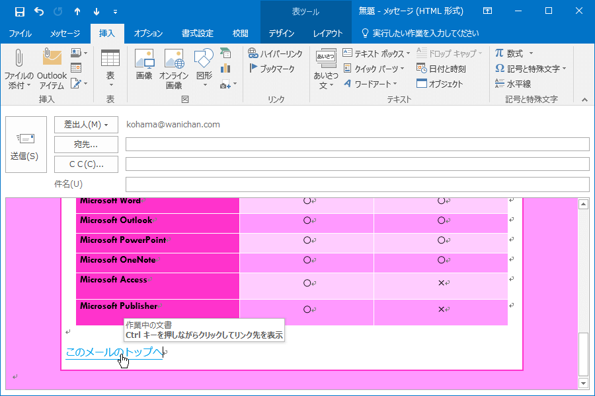This screenshot has height=396, width=595.
Task: Open the レイアウト table tools tab
Action: tap(327, 34)
